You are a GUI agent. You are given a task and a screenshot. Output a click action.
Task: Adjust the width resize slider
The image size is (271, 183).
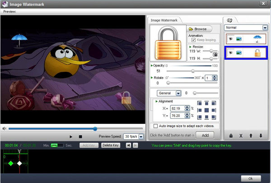pos(211,51)
